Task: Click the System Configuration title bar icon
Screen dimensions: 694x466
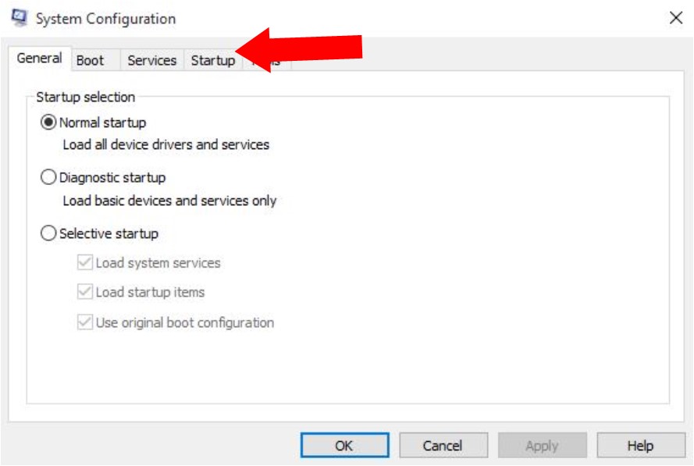Action: 20,18
